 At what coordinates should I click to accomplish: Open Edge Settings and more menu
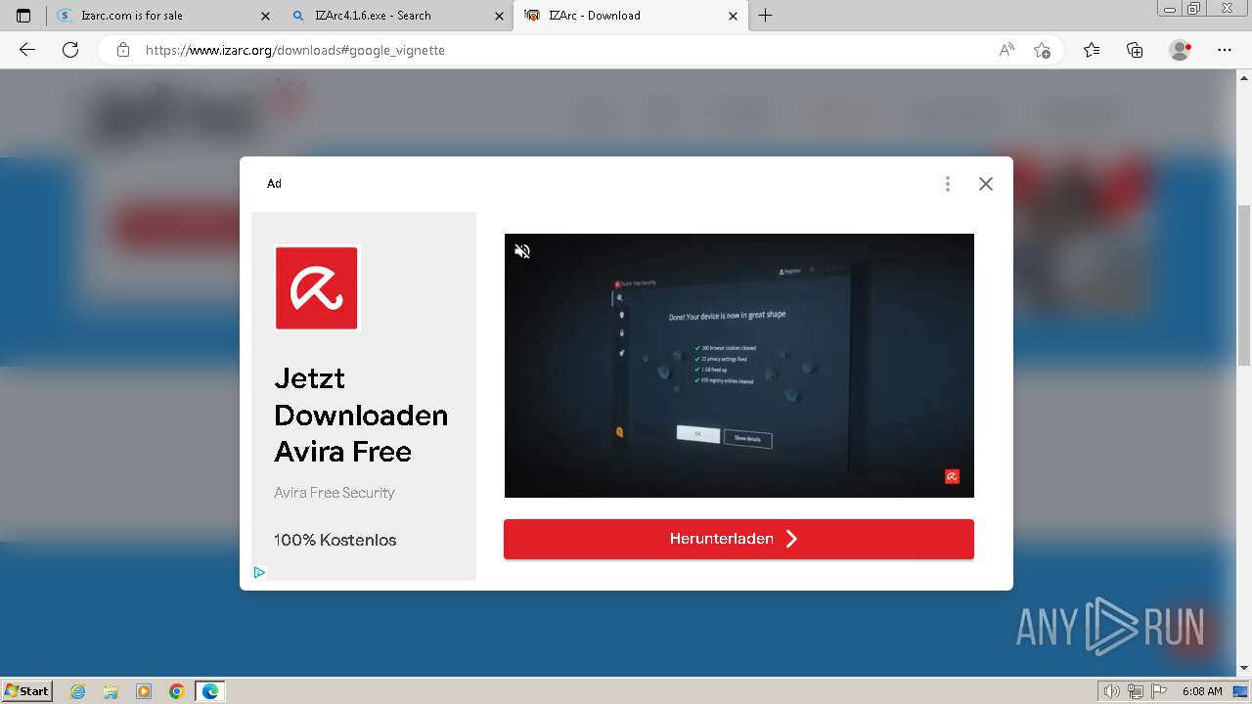(x=1225, y=50)
